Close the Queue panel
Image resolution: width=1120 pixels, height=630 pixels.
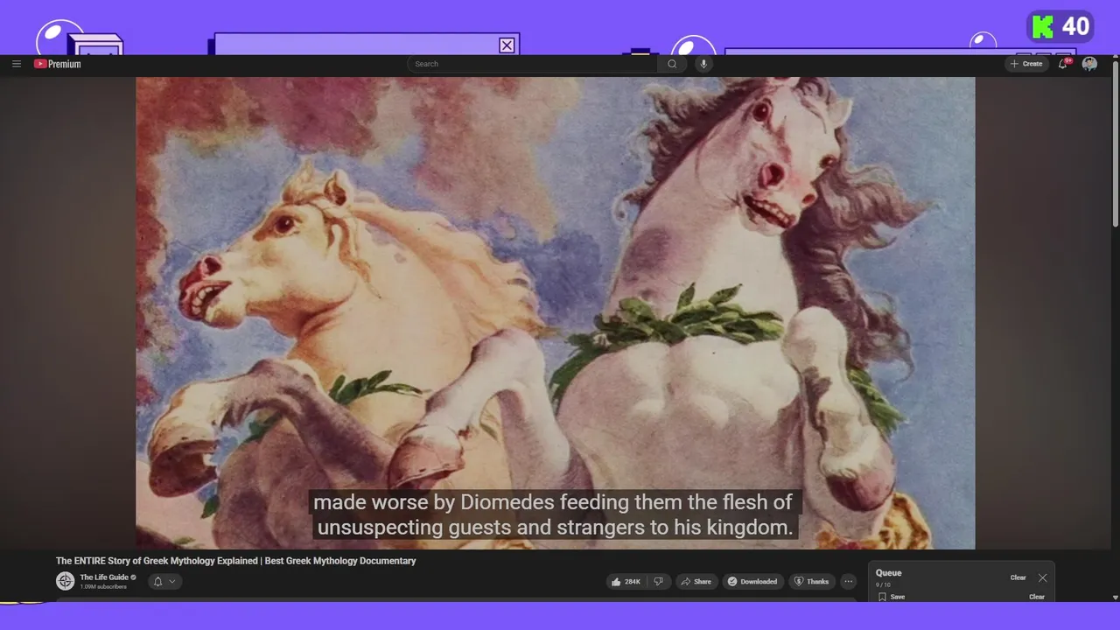1043,577
